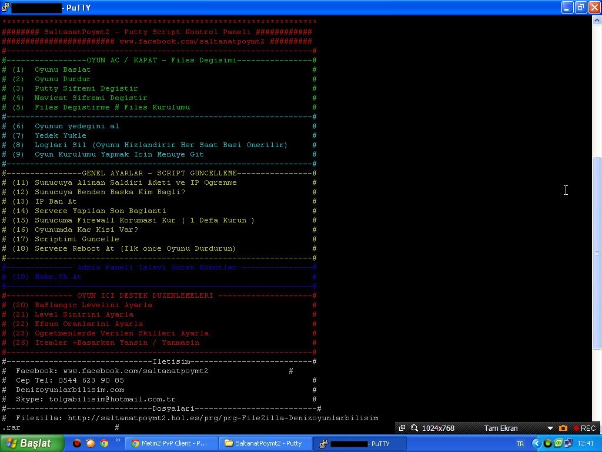
Task: Open the TR language indicator
Action: coord(520,444)
